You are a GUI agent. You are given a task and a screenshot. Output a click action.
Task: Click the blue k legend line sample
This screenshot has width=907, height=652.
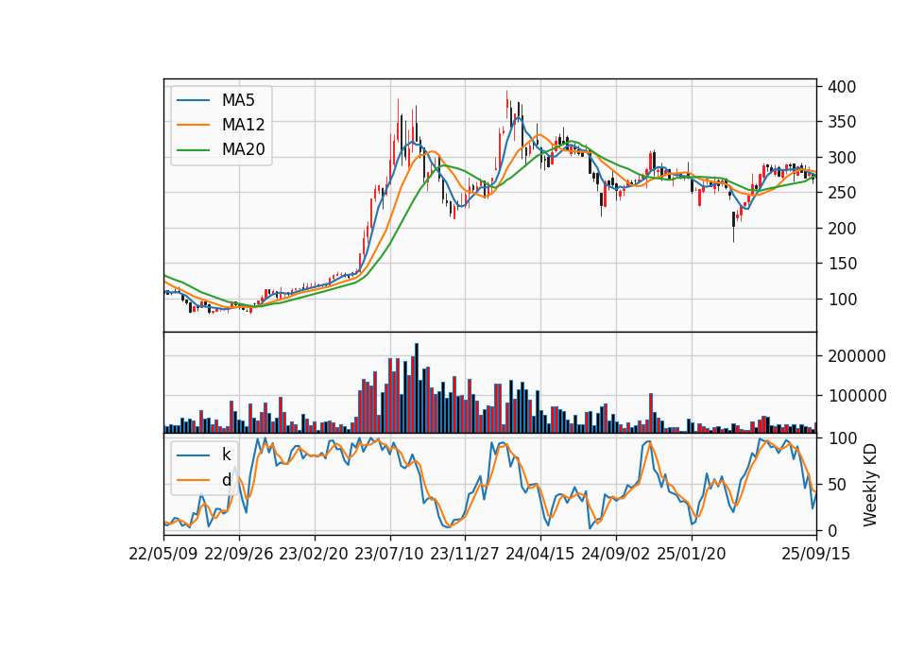click(193, 455)
